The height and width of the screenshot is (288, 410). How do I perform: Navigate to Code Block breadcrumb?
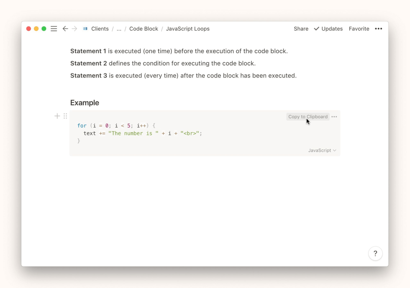pos(143,29)
